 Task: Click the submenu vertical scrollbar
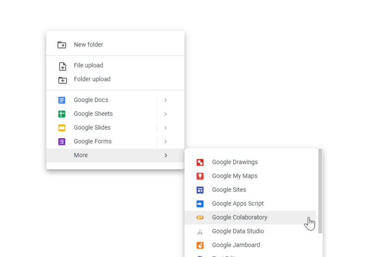click(320, 190)
